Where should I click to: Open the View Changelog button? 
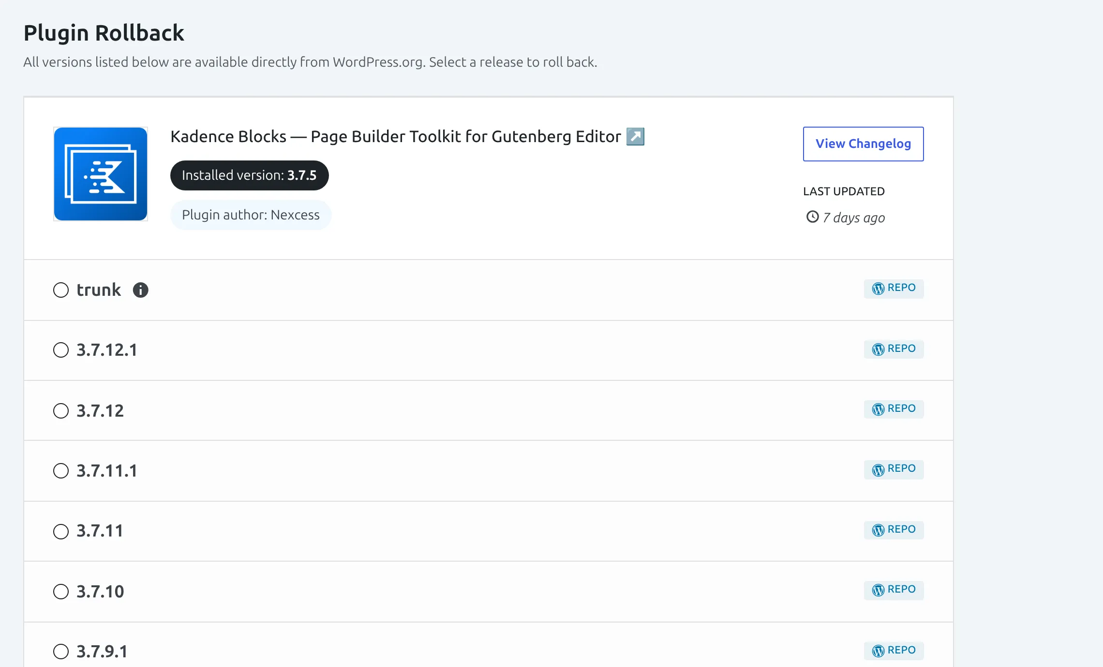point(863,144)
